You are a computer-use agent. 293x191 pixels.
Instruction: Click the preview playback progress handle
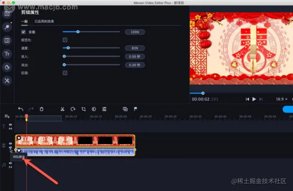203,93
